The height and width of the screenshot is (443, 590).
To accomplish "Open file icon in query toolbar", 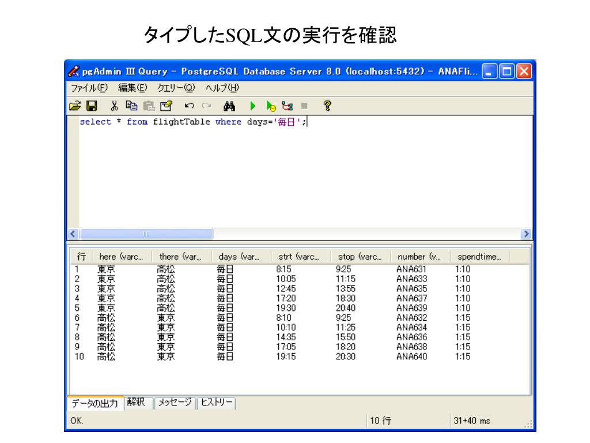I will point(75,106).
